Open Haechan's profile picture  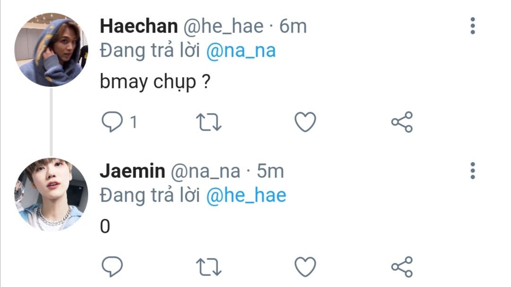coord(51,50)
